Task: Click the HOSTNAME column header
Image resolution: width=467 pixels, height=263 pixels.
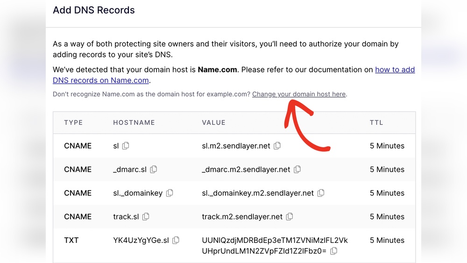Action: tap(134, 122)
